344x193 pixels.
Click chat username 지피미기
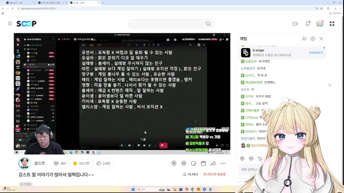tap(251, 131)
